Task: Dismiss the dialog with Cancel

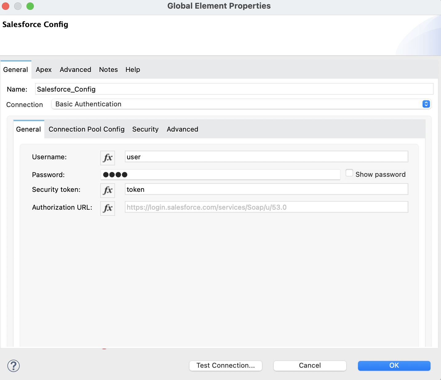Action: click(x=309, y=366)
